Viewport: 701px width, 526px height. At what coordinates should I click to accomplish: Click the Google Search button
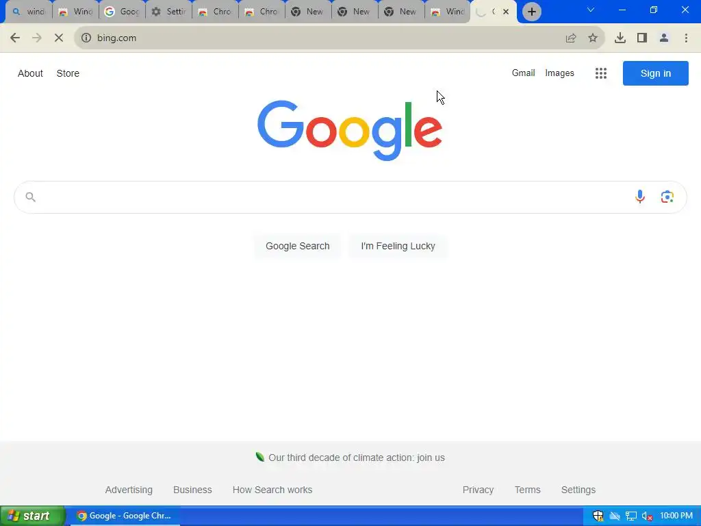[297, 246]
